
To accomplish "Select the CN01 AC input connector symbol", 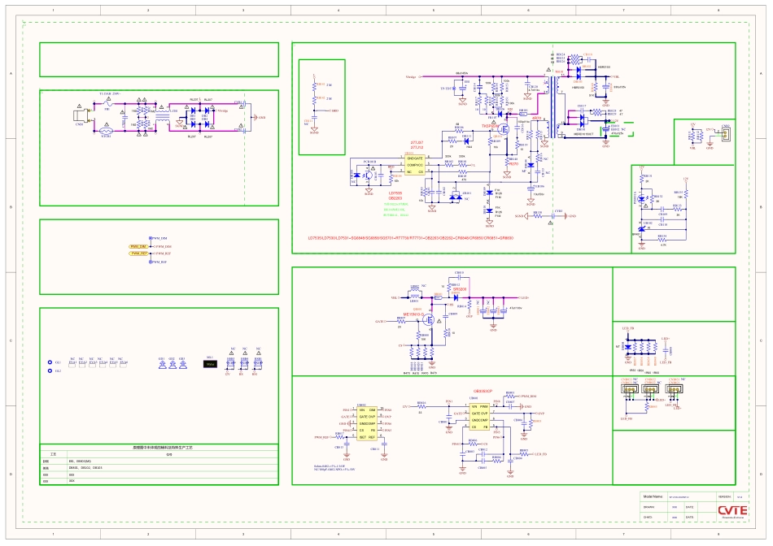I will point(80,115).
